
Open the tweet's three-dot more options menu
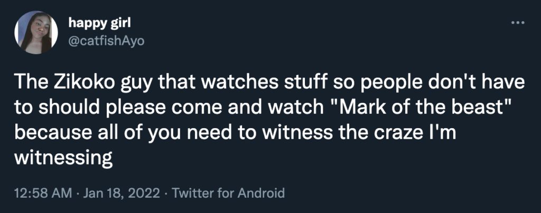(x=518, y=24)
